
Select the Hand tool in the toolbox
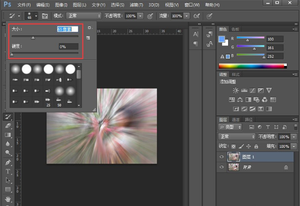click(x=8, y=199)
